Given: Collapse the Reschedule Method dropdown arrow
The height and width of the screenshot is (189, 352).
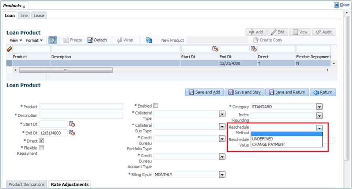Looking at the screenshot, I should (319, 128).
